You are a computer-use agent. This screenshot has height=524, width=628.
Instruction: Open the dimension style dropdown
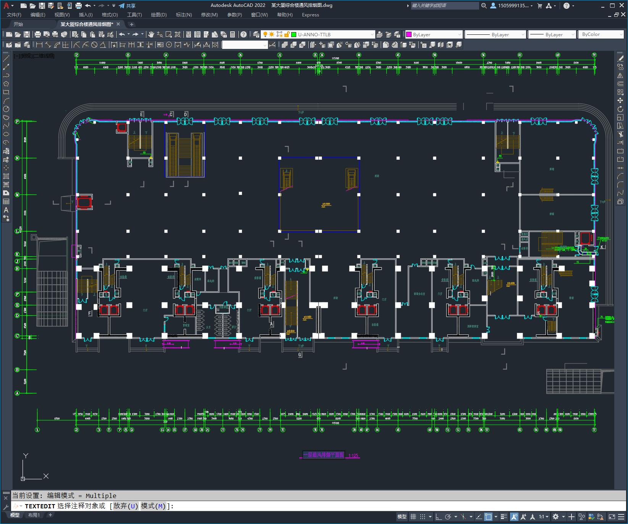[245, 45]
